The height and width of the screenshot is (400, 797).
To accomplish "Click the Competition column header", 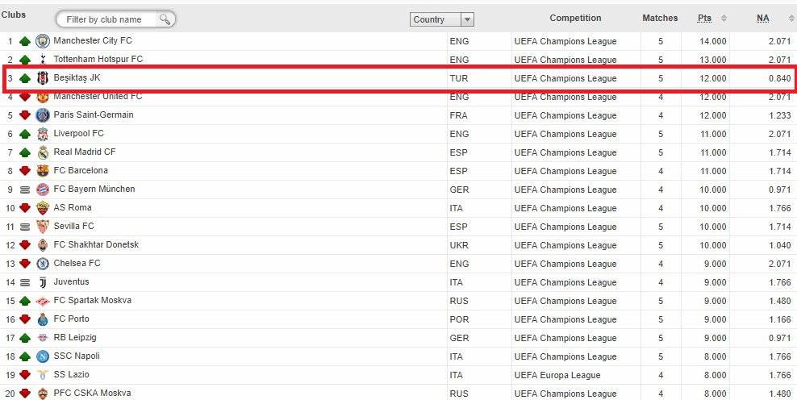I will pos(575,18).
